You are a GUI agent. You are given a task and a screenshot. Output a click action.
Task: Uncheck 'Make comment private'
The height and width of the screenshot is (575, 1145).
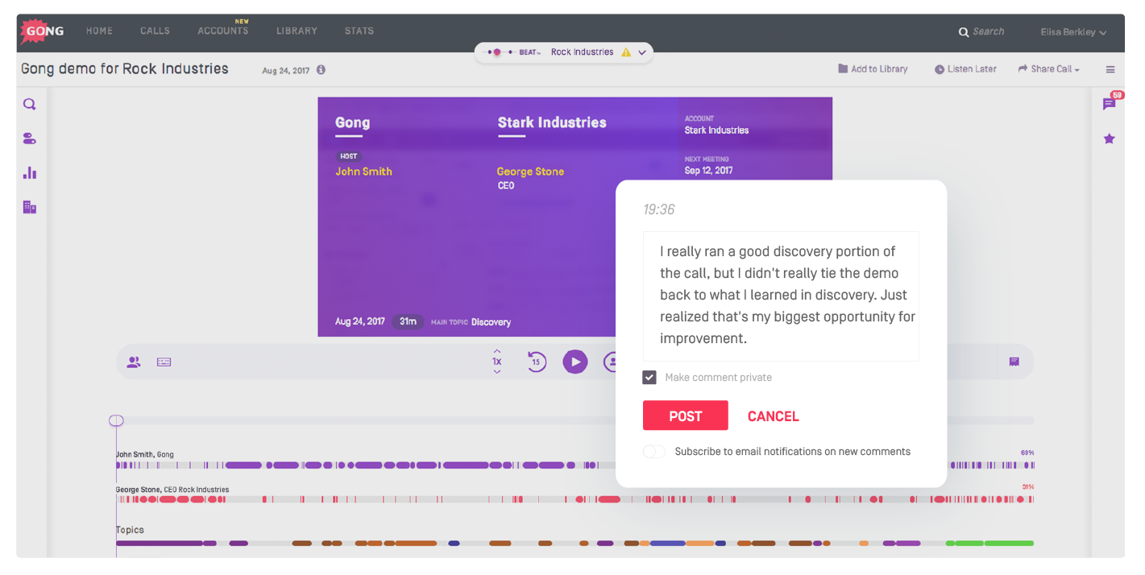tap(649, 377)
